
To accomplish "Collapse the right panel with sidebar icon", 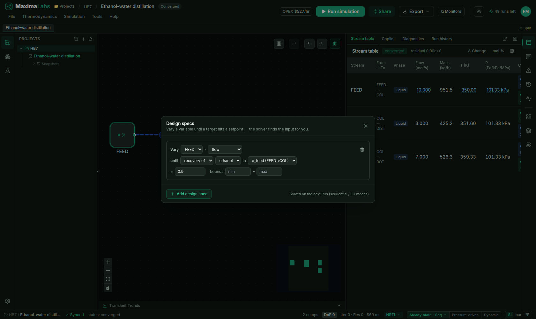I will tap(515, 39).
